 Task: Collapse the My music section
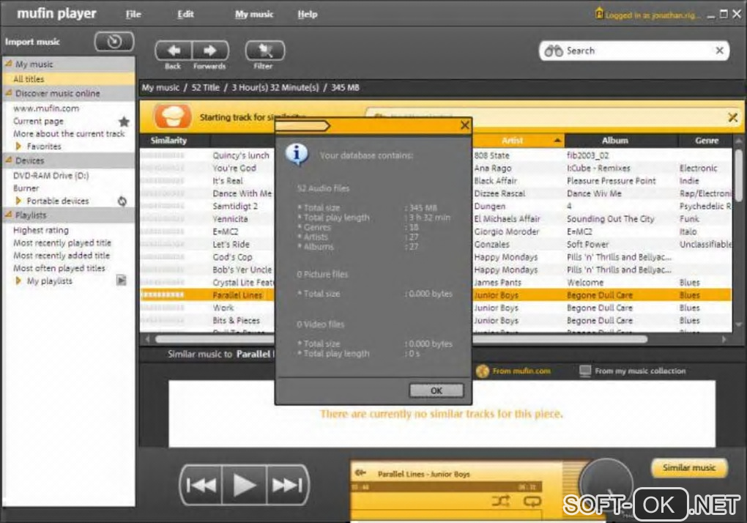(9, 63)
